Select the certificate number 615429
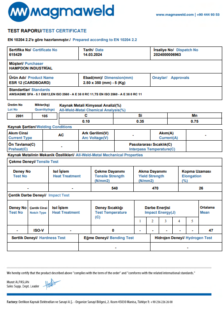This screenshot has width=223, height=309. tap(15, 55)
